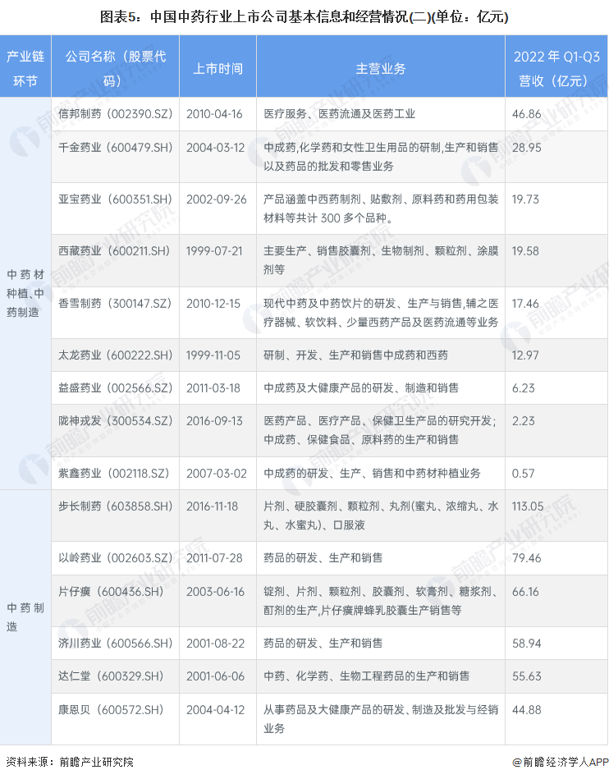
Task: Click the 中药制造 category cell
Action: point(25,616)
